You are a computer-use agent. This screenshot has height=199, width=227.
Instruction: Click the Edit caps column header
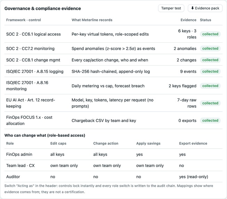[x=58, y=143]
